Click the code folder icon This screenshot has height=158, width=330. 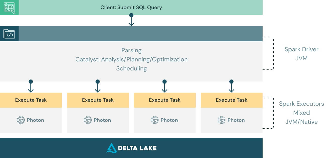tap(9, 34)
